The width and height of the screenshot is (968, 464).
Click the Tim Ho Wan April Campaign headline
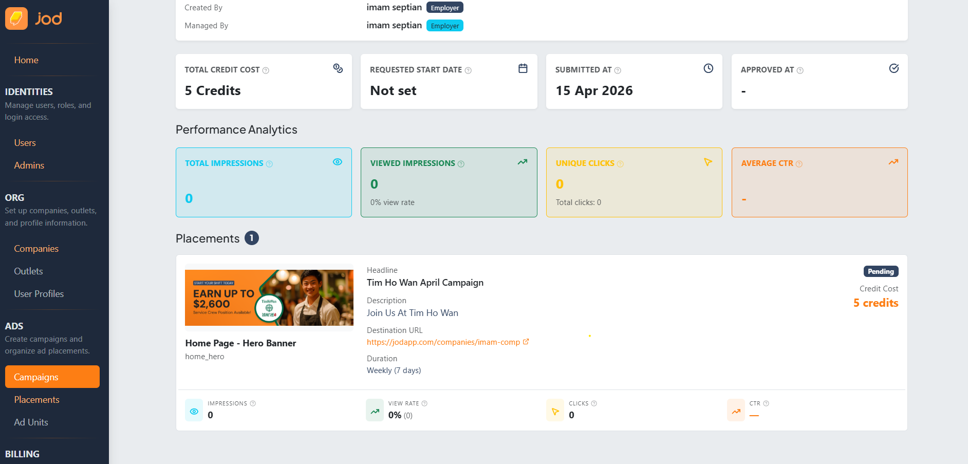point(425,283)
